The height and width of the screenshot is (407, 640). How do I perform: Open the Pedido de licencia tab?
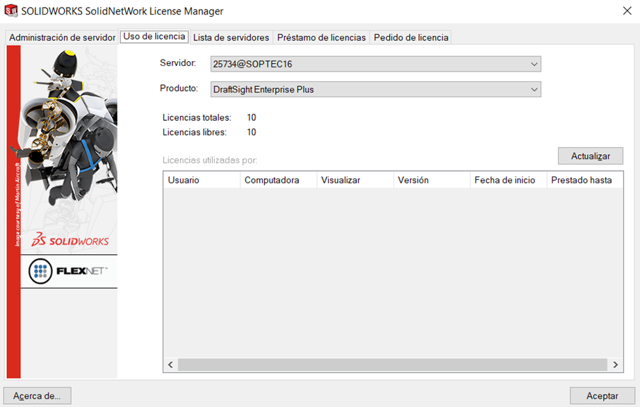411,38
